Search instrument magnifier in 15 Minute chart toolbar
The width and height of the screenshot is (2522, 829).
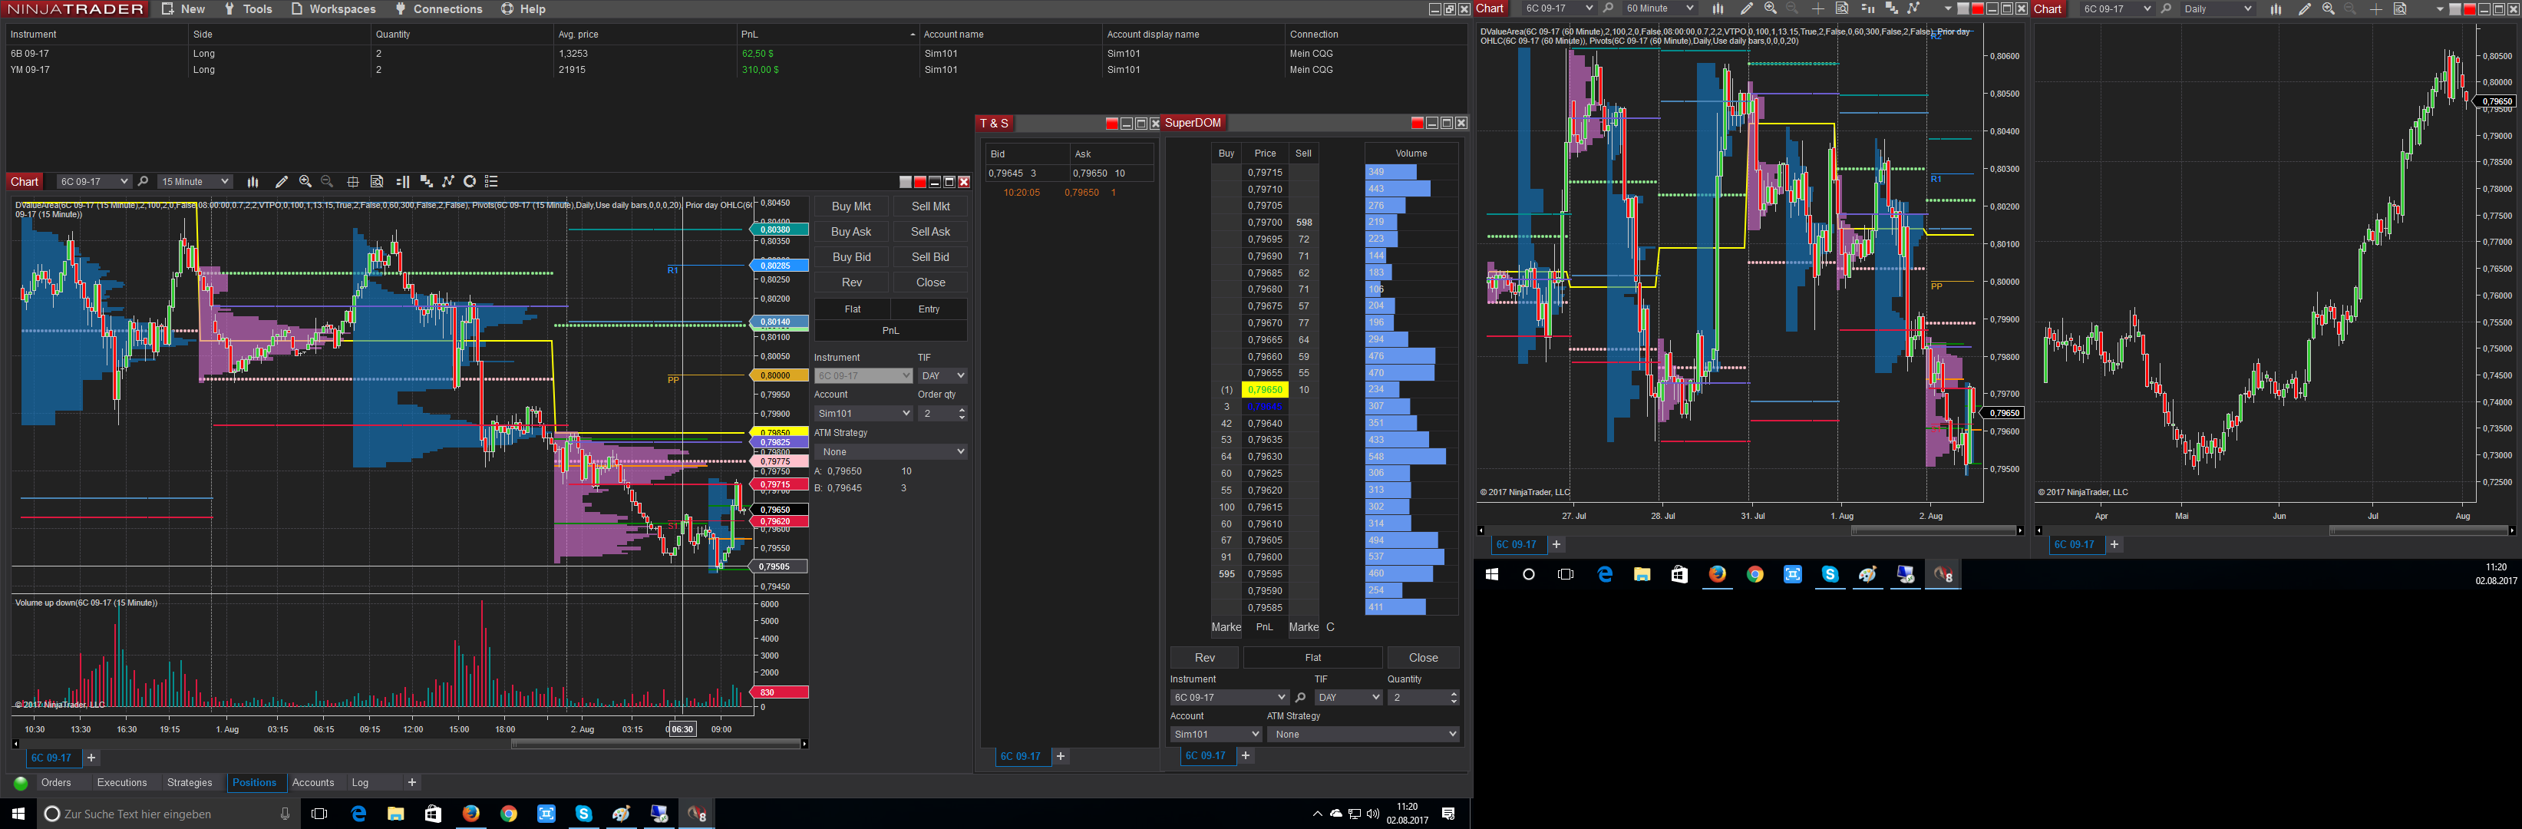pos(143,181)
